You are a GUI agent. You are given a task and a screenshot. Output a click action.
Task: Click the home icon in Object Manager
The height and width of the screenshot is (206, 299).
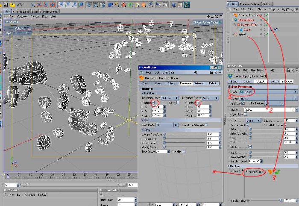(x=287, y=9)
